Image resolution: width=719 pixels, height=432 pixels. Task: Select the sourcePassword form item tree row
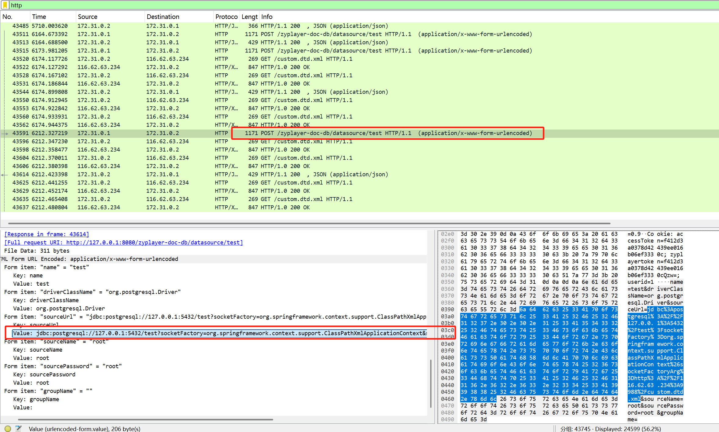pos(63,366)
